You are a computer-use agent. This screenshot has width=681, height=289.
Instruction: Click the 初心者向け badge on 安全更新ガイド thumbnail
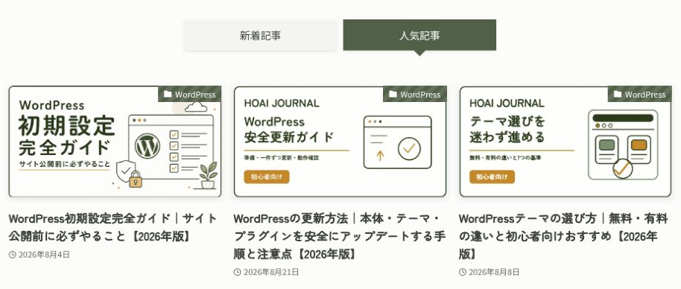click(x=267, y=177)
